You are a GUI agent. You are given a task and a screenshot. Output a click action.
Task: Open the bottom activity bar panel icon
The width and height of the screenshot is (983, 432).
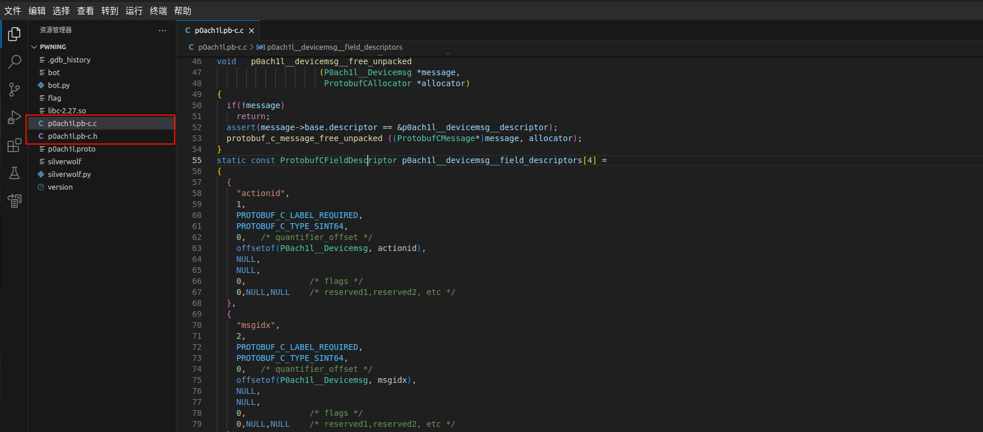tap(14, 201)
